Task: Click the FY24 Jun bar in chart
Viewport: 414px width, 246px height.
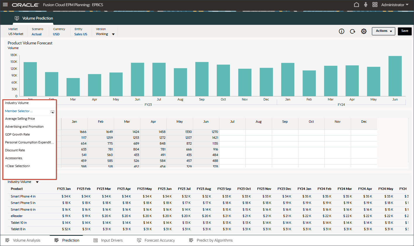Action: click(x=395, y=76)
